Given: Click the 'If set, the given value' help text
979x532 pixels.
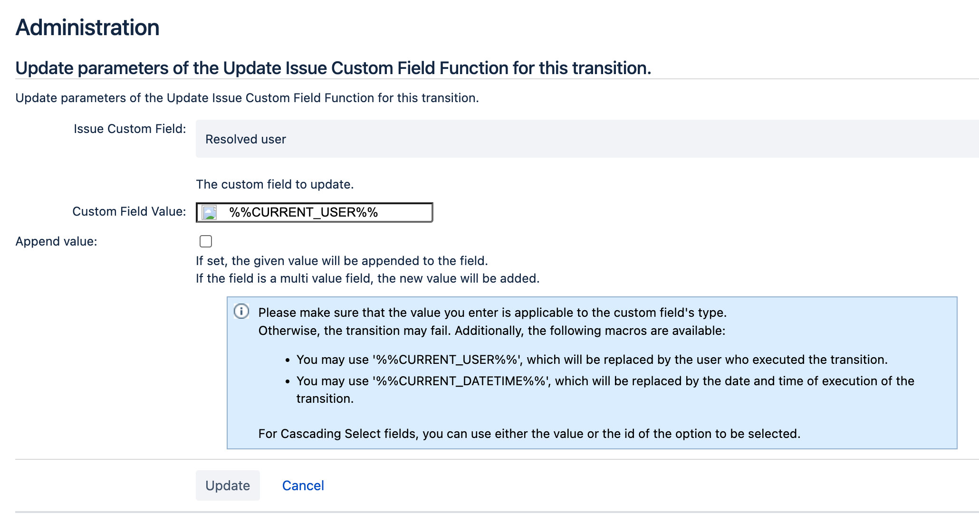Looking at the screenshot, I should point(342,260).
